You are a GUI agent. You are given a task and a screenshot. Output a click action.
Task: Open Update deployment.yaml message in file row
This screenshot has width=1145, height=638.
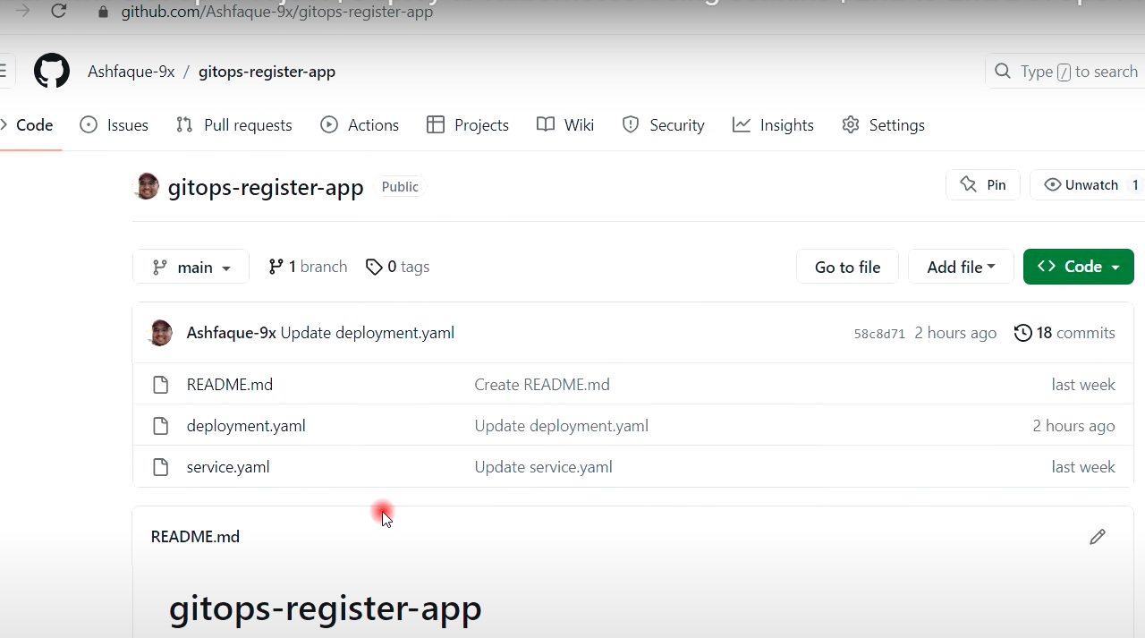[x=562, y=426]
